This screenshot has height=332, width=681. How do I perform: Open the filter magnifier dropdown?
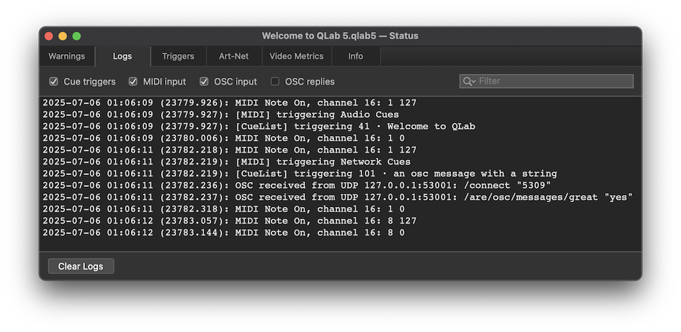tap(469, 81)
